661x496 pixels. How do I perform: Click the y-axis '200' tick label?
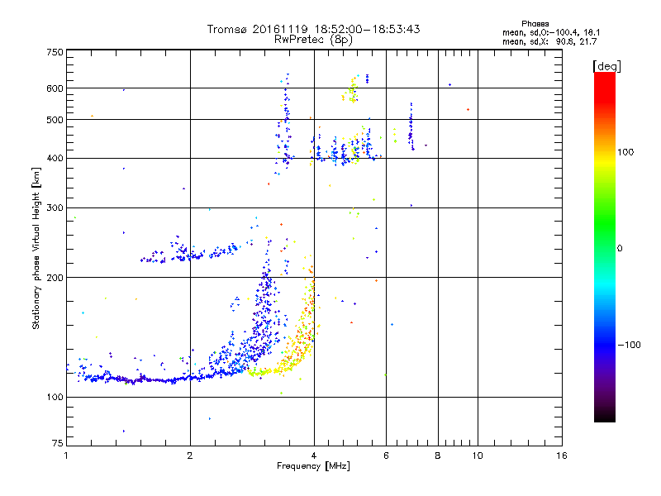pos(55,278)
